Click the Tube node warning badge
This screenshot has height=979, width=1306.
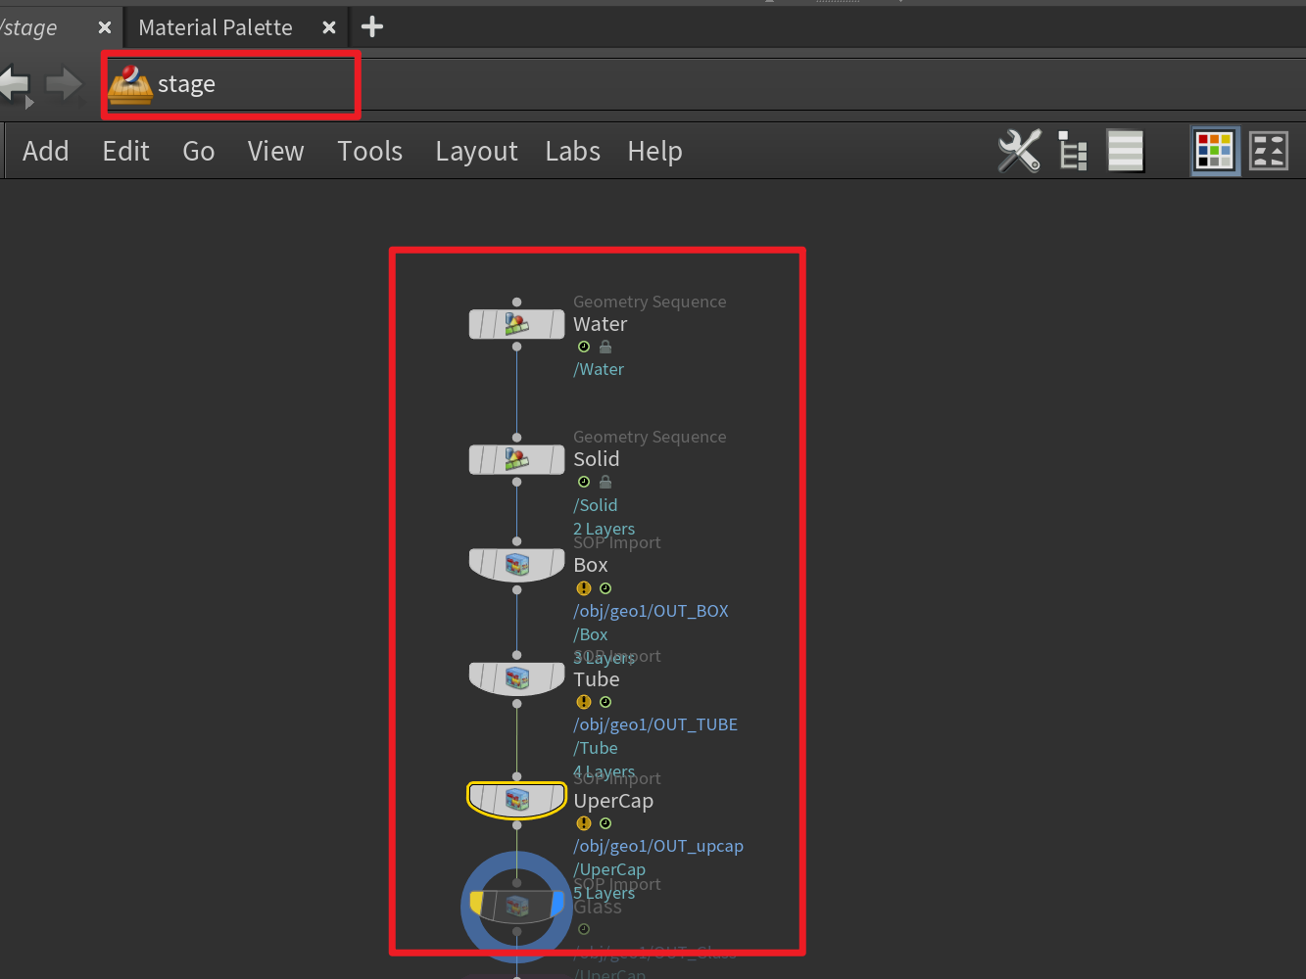(x=584, y=702)
